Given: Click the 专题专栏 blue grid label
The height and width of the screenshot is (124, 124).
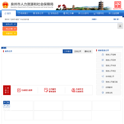Looking at the screenshot, I should tap(7, 104).
